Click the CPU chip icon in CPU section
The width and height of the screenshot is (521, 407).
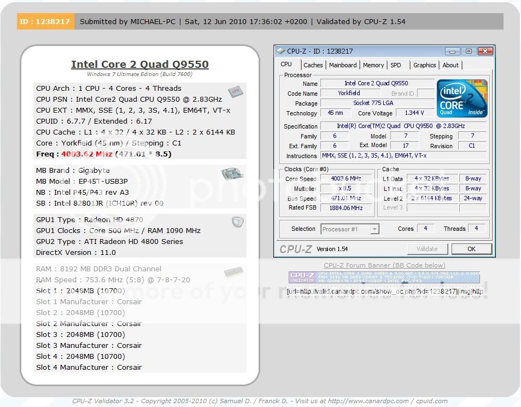click(236, 91)
